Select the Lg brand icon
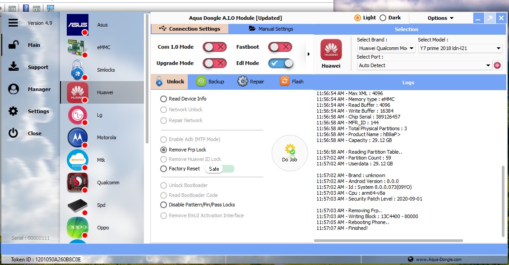 [78, 115]
